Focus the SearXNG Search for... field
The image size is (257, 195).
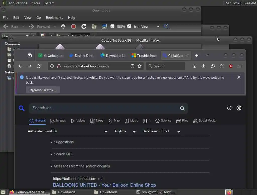(105, 108)
